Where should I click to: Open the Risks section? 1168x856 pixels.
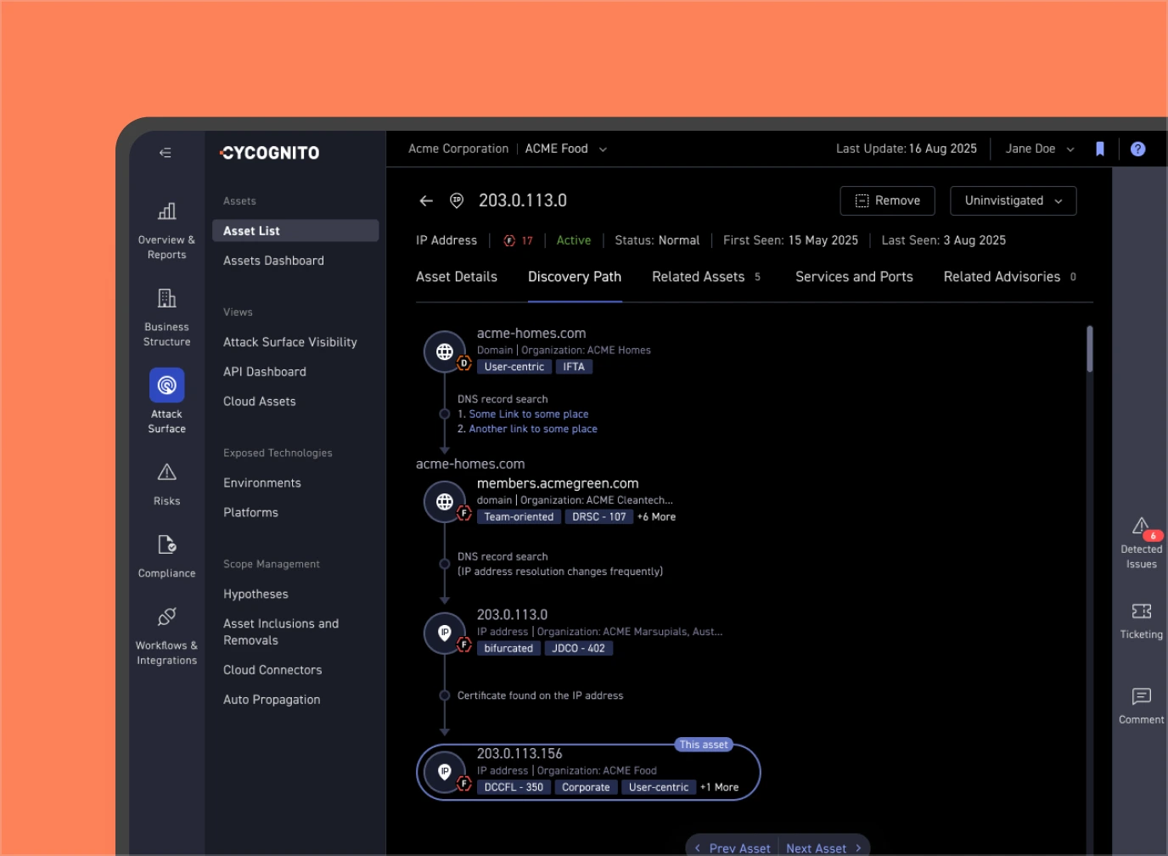166,484
